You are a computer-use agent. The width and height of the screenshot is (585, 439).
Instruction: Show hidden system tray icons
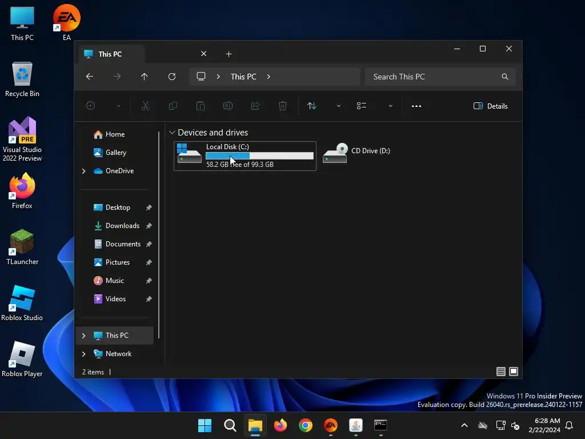[464, 425]
